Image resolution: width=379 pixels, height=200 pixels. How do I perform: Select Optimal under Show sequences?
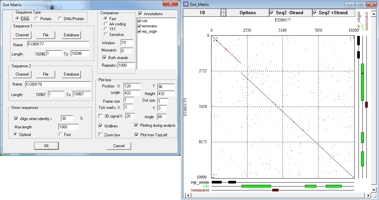(x=16, y=134)
